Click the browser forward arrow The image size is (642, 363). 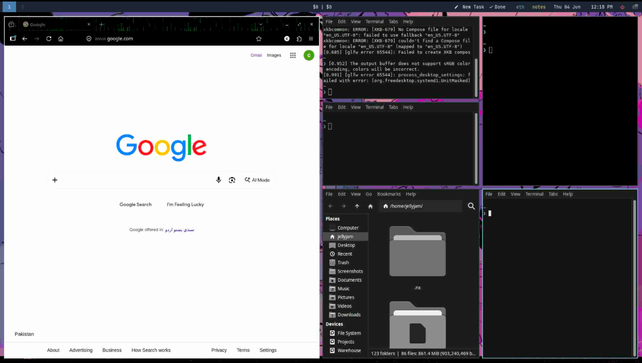point(37,39)
